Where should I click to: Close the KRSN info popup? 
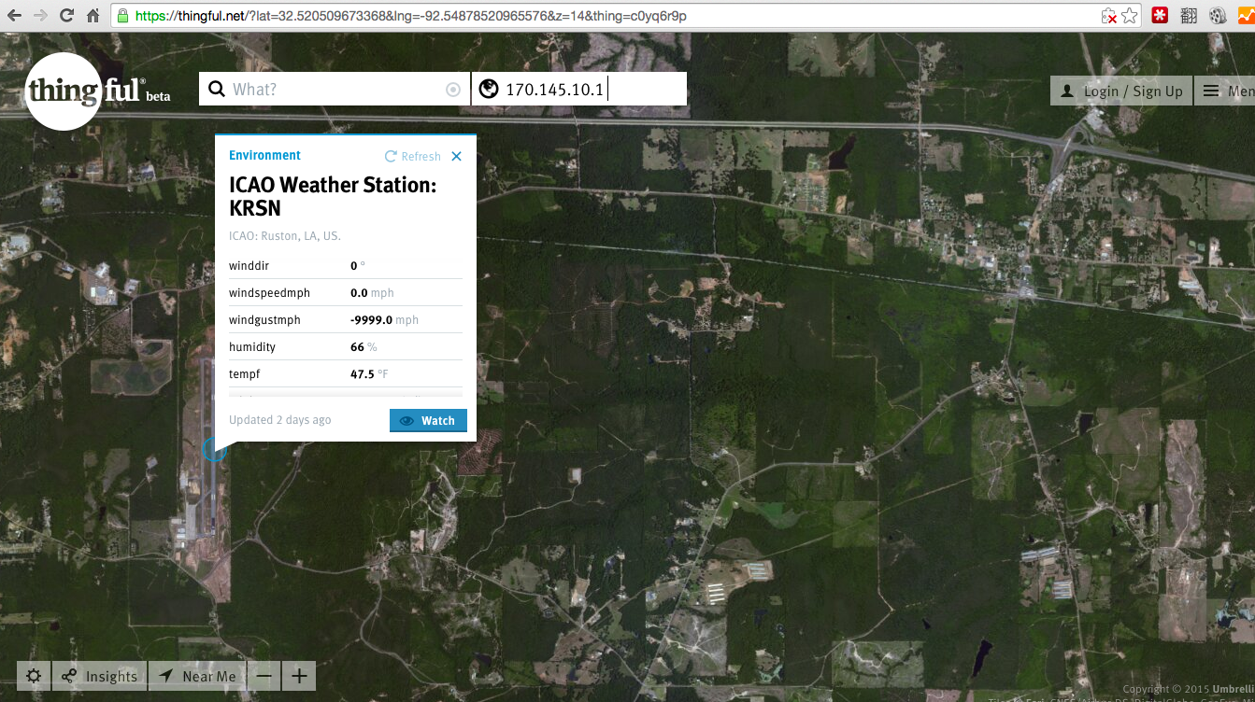coord(456,156)
